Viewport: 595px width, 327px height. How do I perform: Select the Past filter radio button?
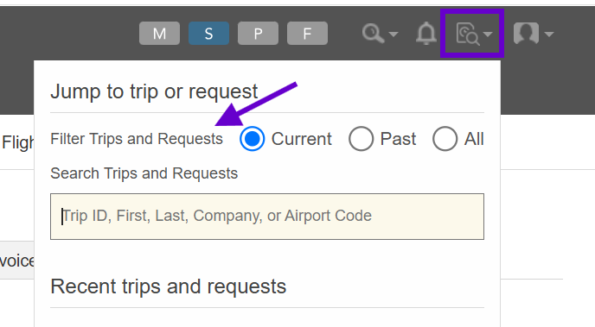361,139
